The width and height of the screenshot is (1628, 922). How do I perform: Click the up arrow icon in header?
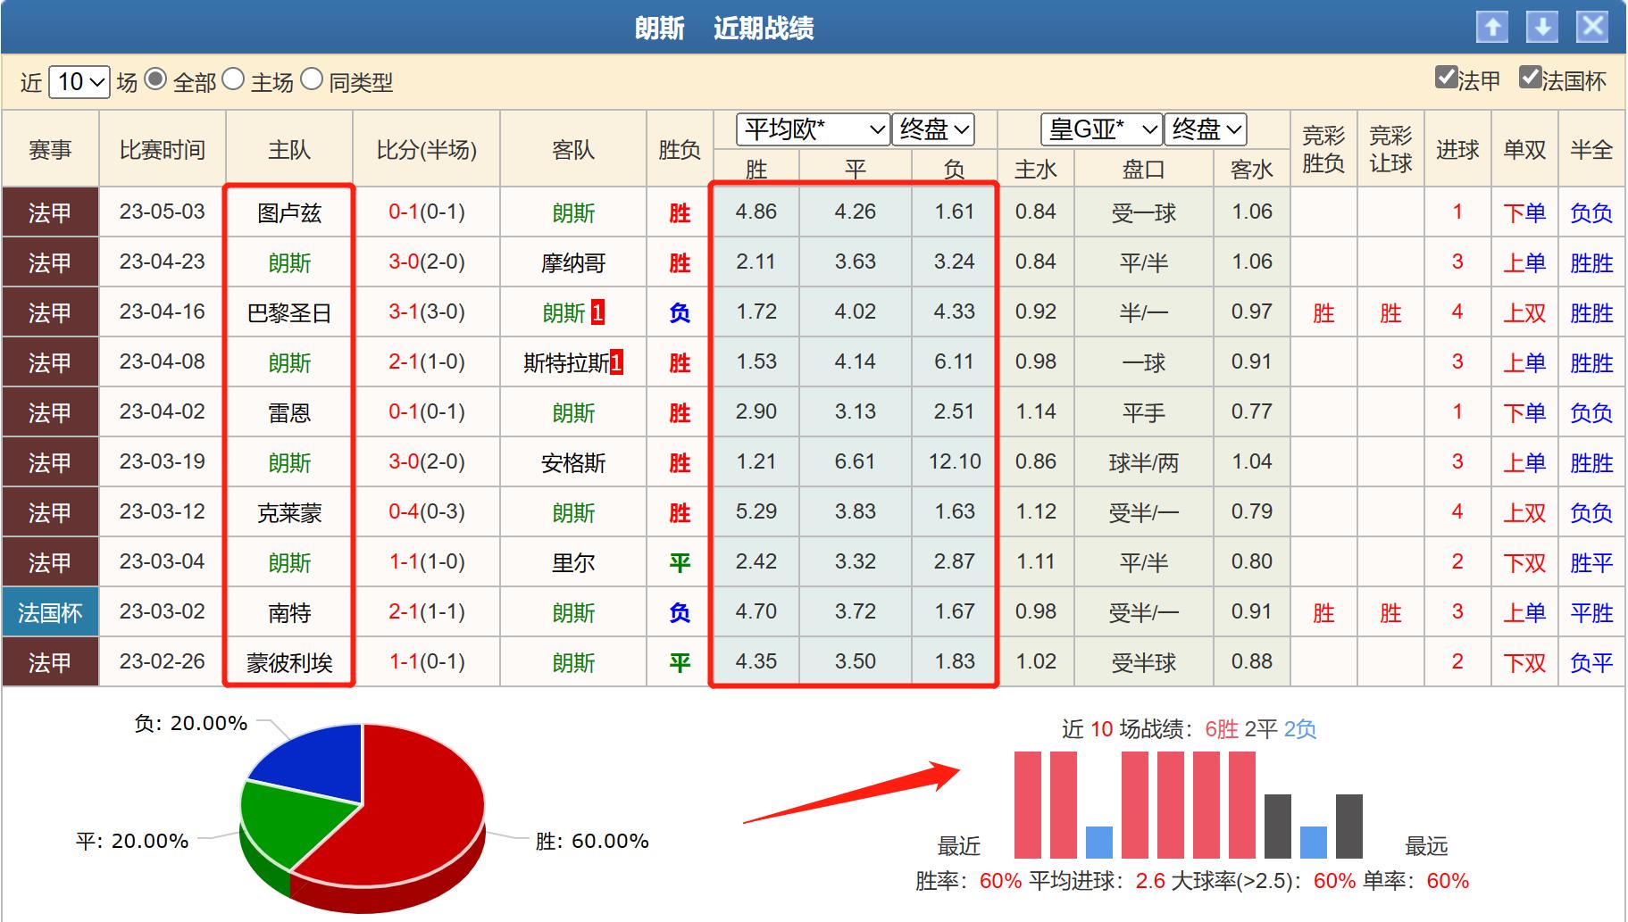[1492, 27]
